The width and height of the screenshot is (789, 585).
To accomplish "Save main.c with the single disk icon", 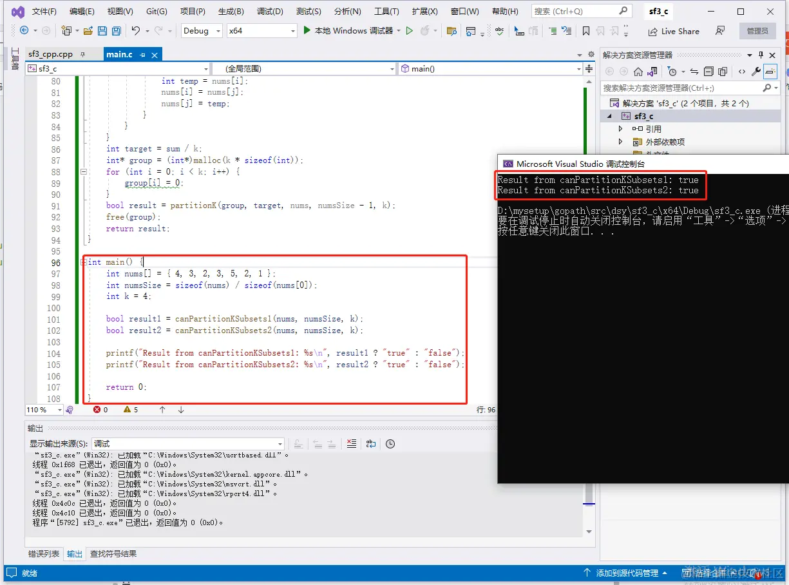I will (x=102, y=31).
